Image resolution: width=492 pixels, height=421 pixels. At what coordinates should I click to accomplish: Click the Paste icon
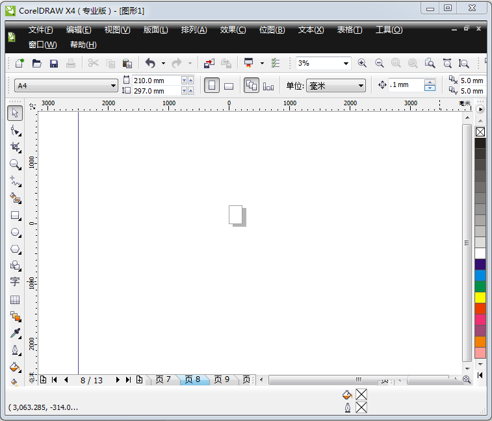[127, 63]
